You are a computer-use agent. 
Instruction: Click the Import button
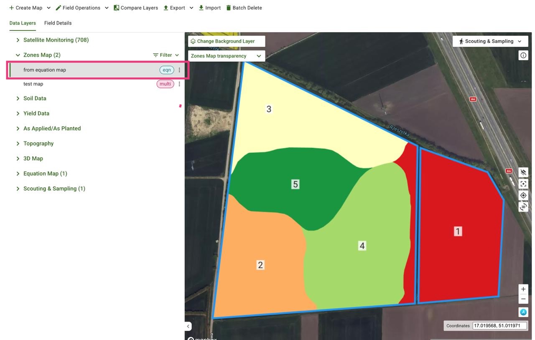[209, 8]
